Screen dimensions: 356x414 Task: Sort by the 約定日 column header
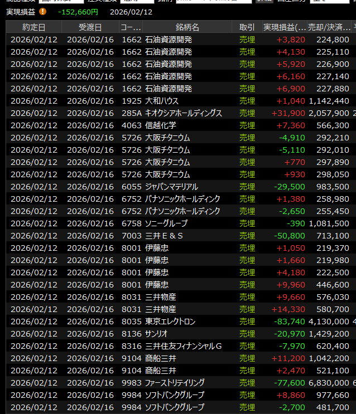click(x=33, y=27)
